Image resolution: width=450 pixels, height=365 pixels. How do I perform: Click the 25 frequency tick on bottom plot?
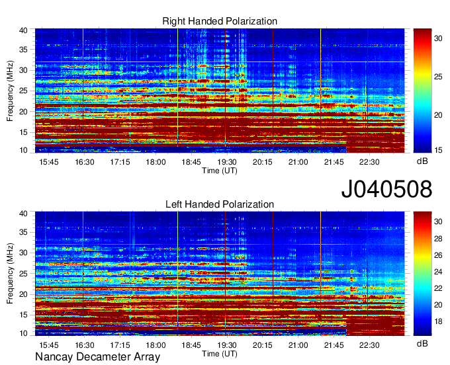tap(24, 274)
